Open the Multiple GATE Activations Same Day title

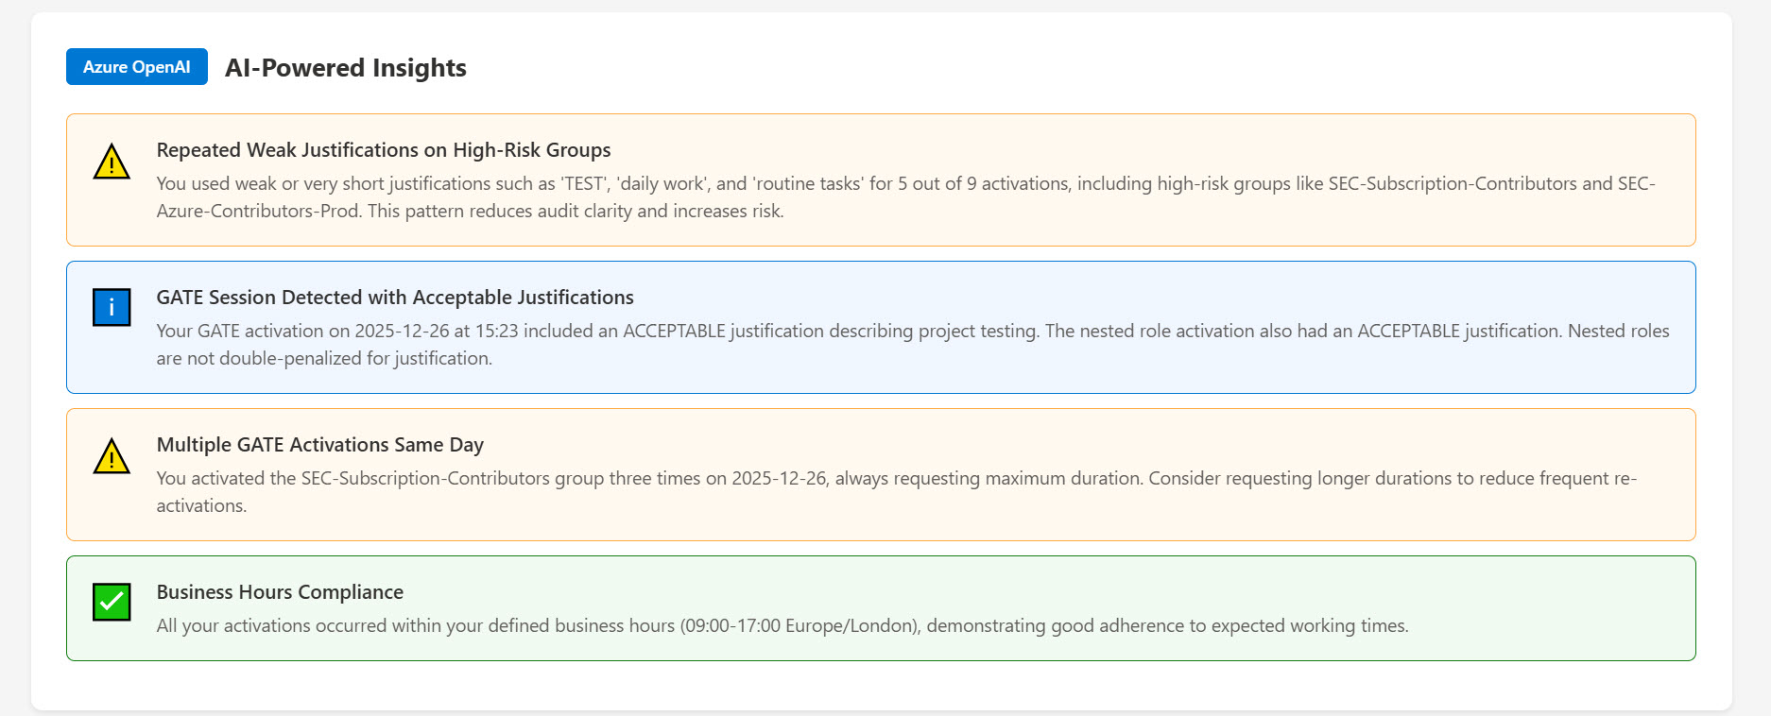coord(319,445)
